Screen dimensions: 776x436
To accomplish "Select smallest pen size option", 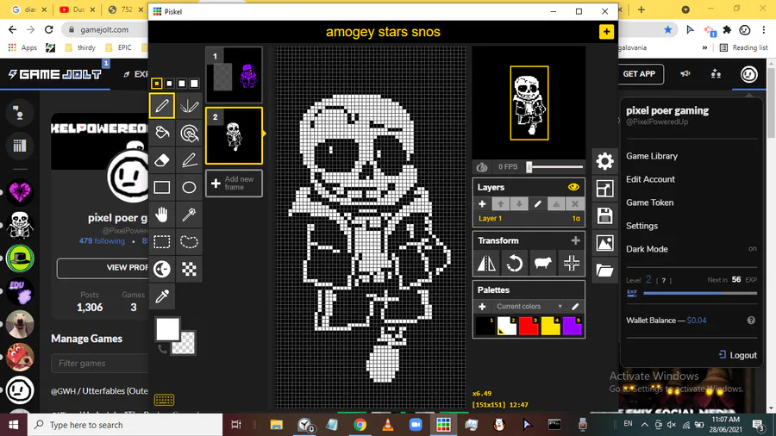I will [x=156, y=84].
